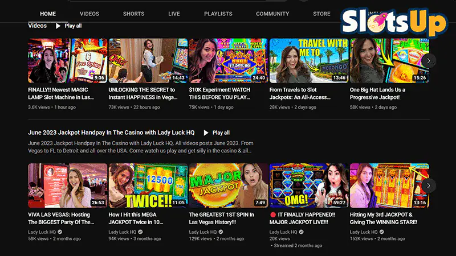Viewport: 456px width, 256px height.
Task: Click the 'Streamed 2 months ago' text
Action: pyautogui.click(x=298, y=246)
